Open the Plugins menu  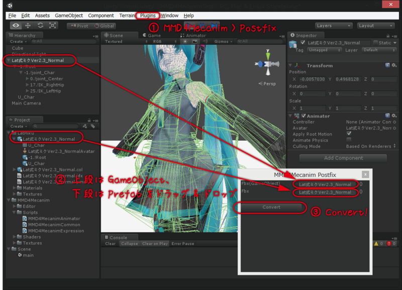(x=147, y=15)
